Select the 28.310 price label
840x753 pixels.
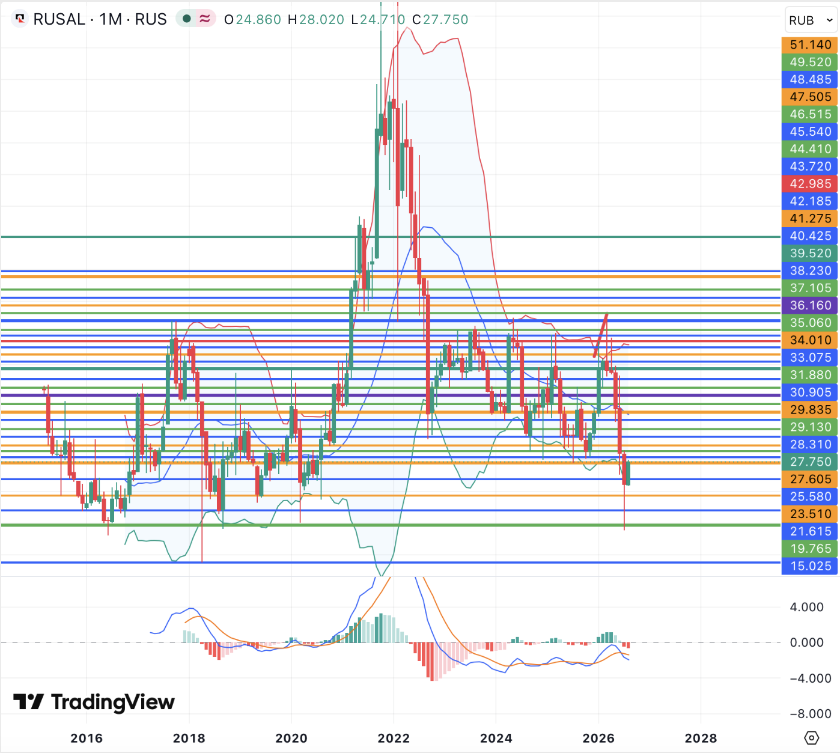[809, 446]
